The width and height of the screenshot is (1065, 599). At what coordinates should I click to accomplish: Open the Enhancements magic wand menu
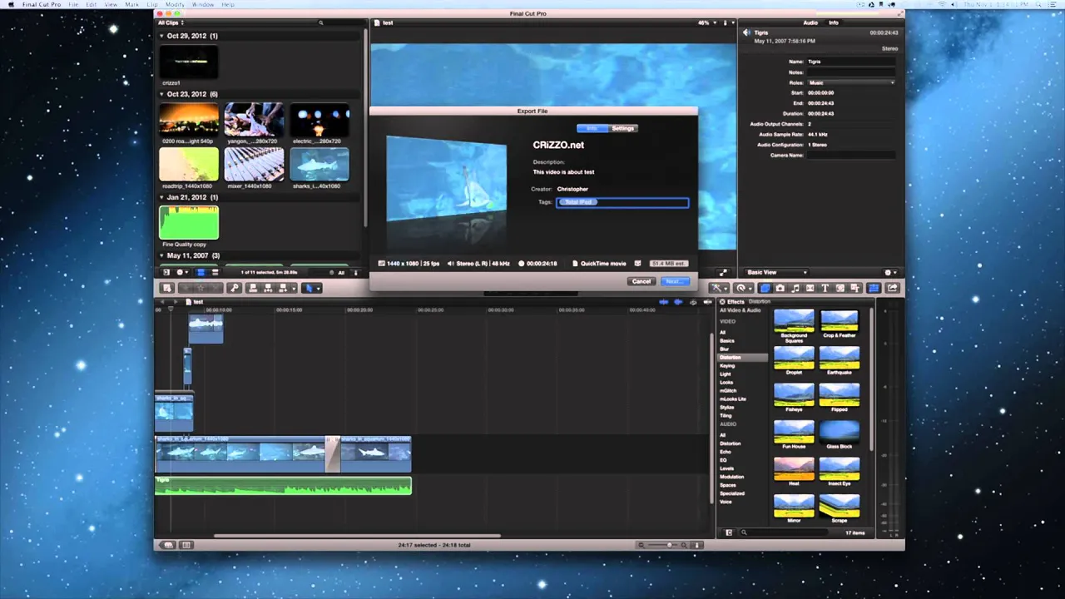719,288
